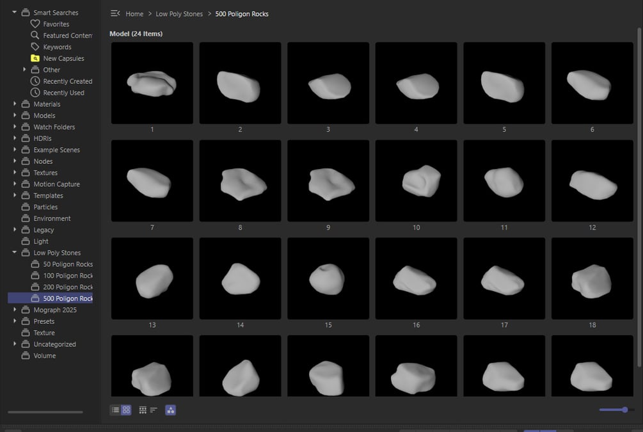Go to Home breadcrumb

point(134,14)
